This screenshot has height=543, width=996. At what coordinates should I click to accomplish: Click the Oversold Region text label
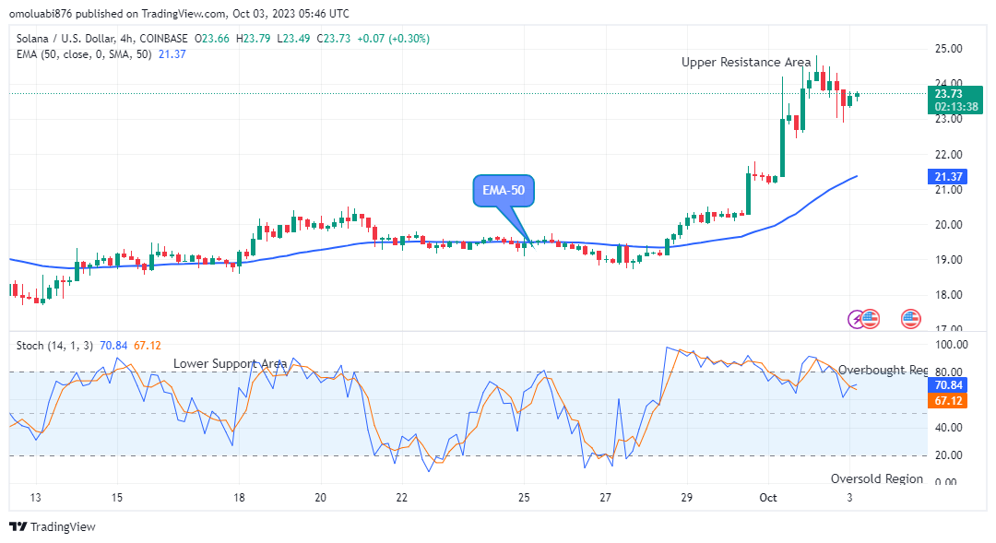click(x=876, y=478)
